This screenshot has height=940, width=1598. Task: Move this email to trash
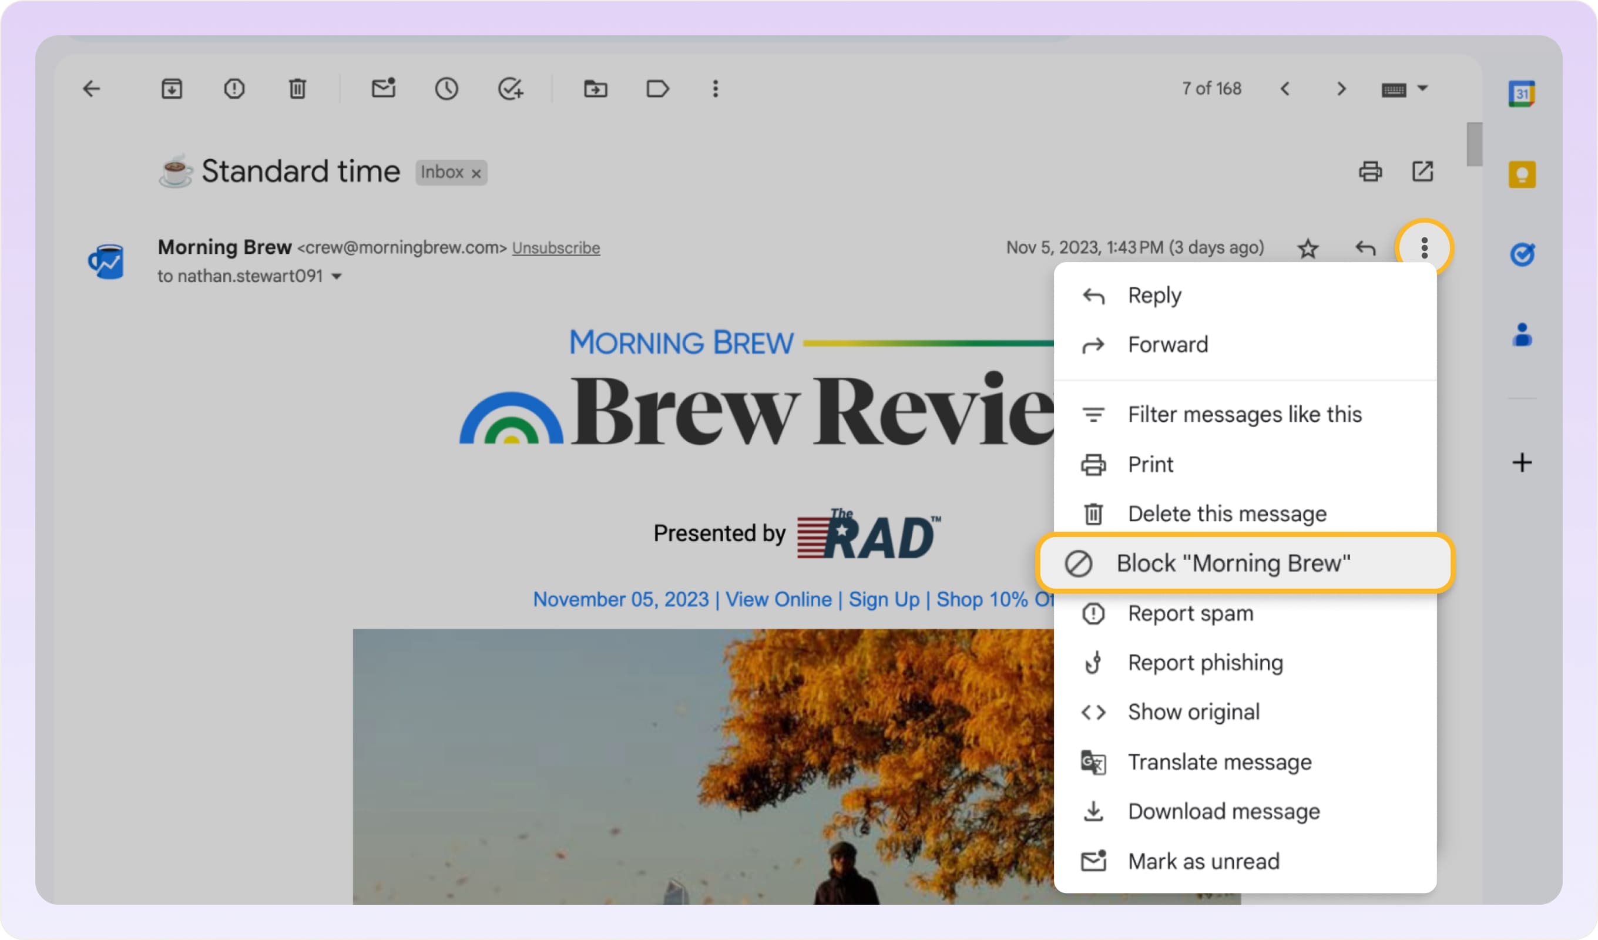click(x=297, y=89)
